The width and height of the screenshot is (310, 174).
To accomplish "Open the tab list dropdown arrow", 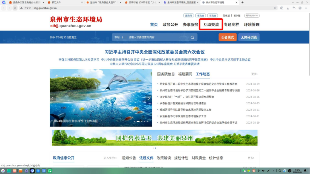I will (293, 2).
